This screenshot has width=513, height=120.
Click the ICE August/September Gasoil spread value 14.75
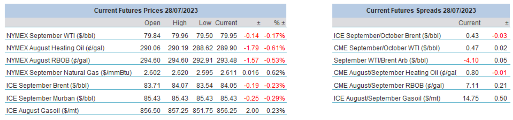[x=471, y=98]
